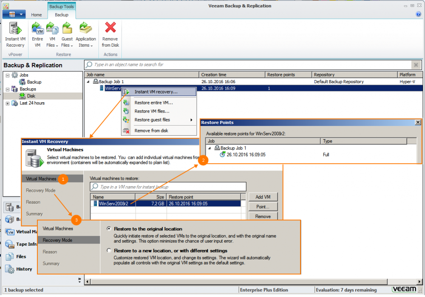
Task: Select WinServ2008r2 row in restore list
Action: 166,204
